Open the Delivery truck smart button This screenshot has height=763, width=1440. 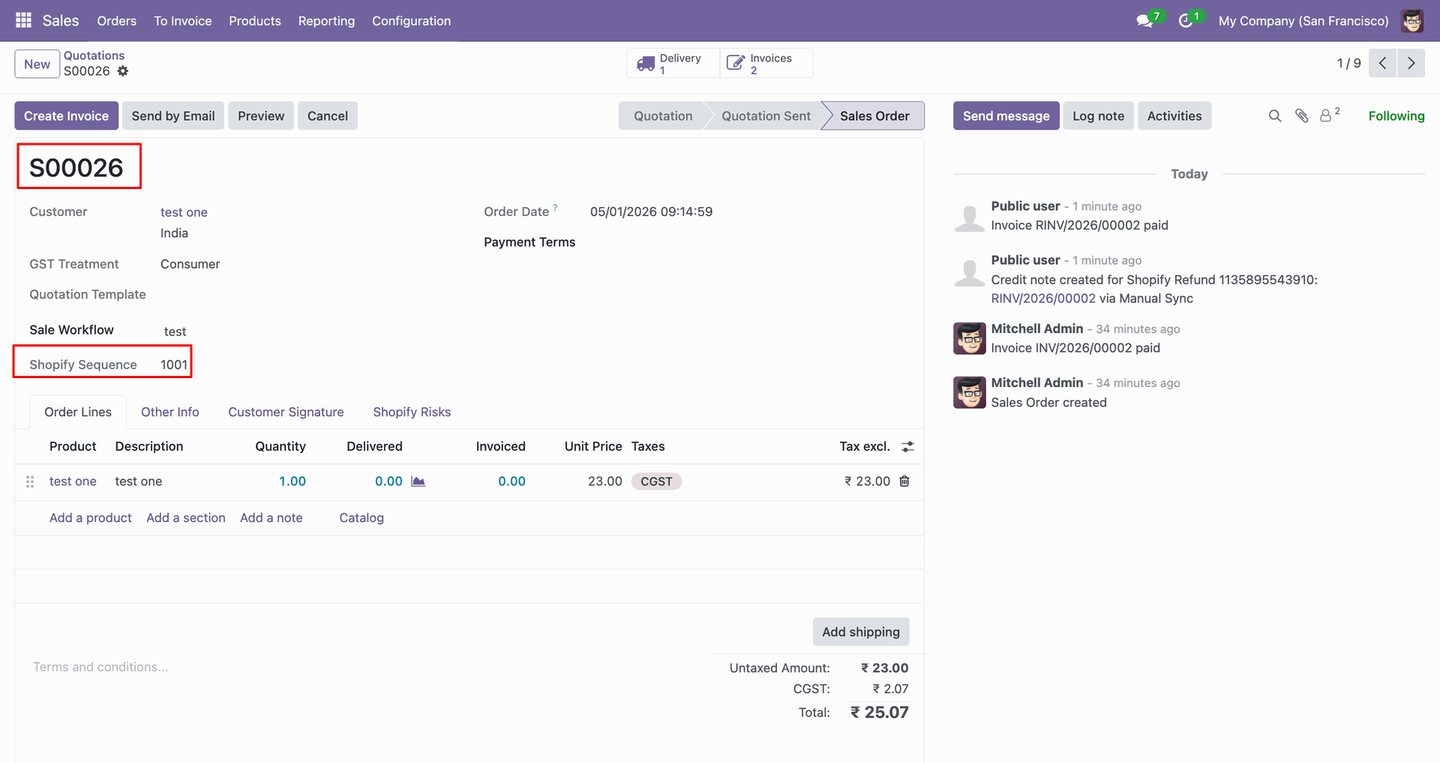(673, 64)
